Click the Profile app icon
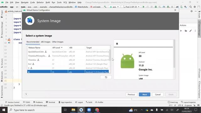The width and height of the screenshot is (201, 113). pyautogui.click(x=164, y=7)
